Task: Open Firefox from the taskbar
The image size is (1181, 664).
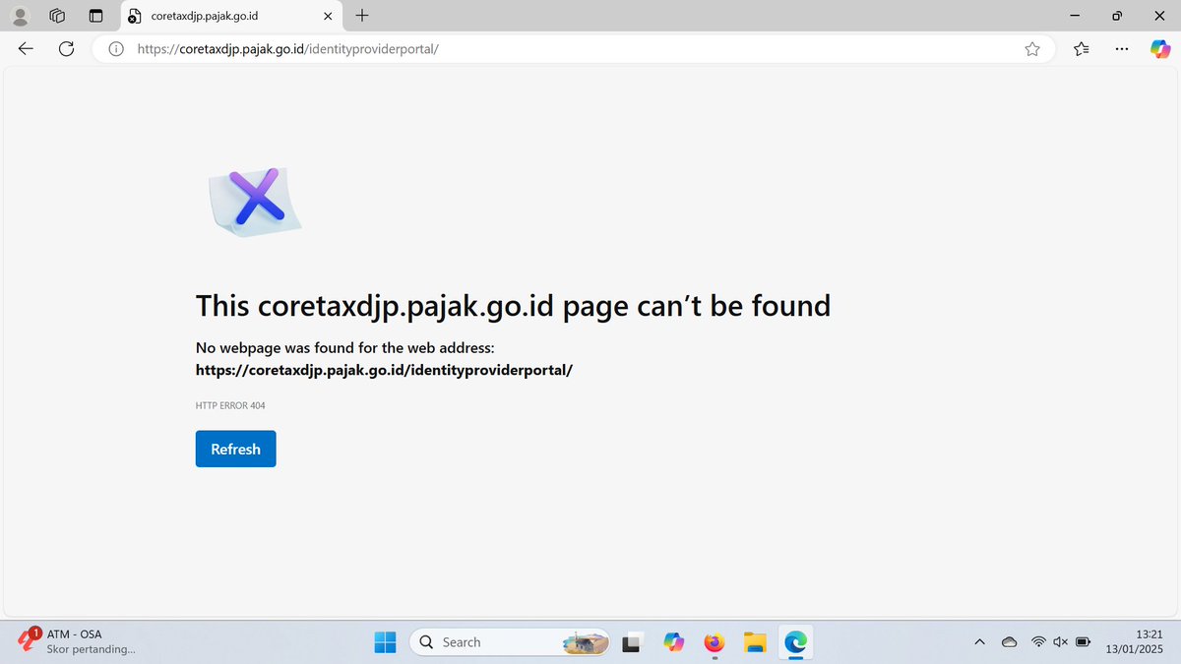Action: click(714, 642)
